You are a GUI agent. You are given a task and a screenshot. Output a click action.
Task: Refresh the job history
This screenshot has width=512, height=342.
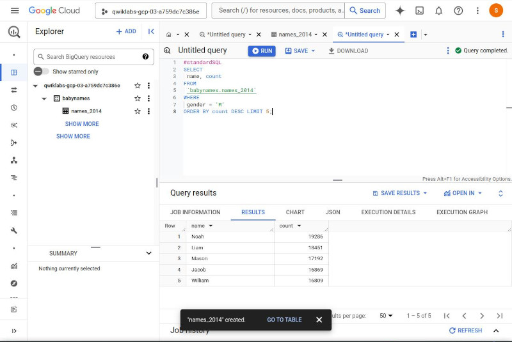(x=465, y=330)
